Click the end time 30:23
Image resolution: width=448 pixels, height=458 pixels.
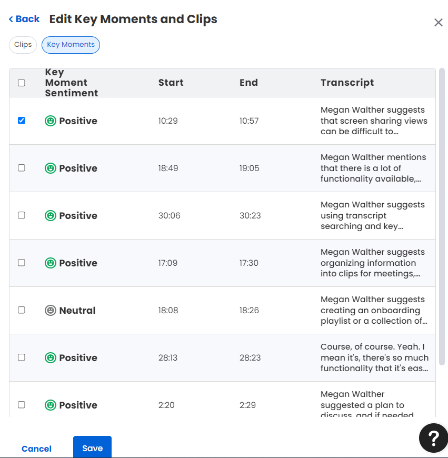tap(250, 215)
